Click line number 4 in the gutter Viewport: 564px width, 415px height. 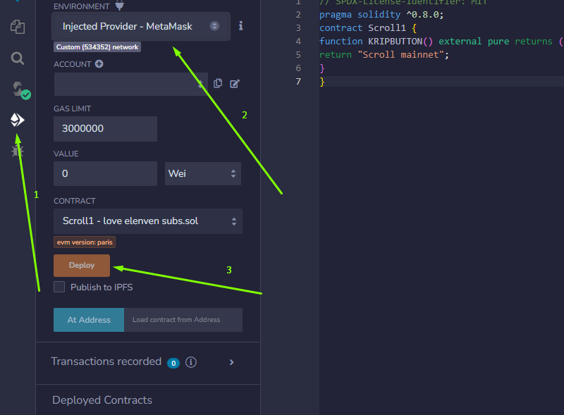298,42
